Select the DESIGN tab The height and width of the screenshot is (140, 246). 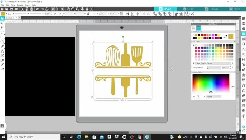[x=165, y=9]
